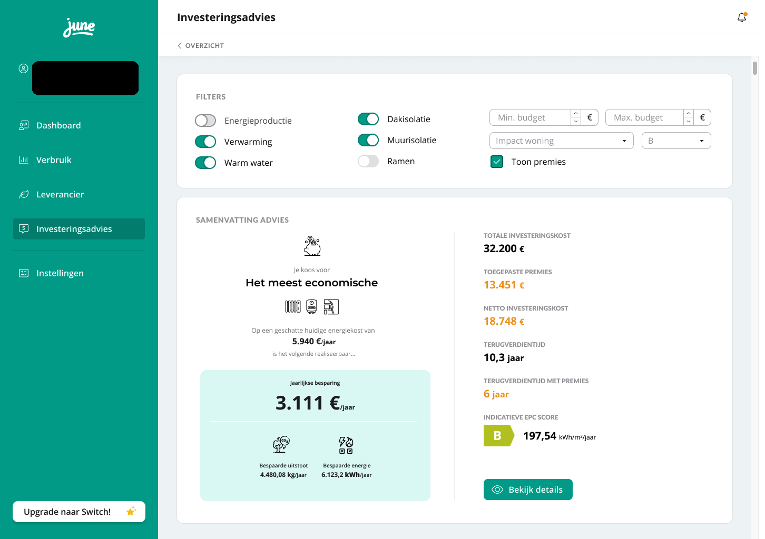The width and height of the screenshot is (765, 539).
Task: Enable the Ramen toggle
Action: [368, 161]
